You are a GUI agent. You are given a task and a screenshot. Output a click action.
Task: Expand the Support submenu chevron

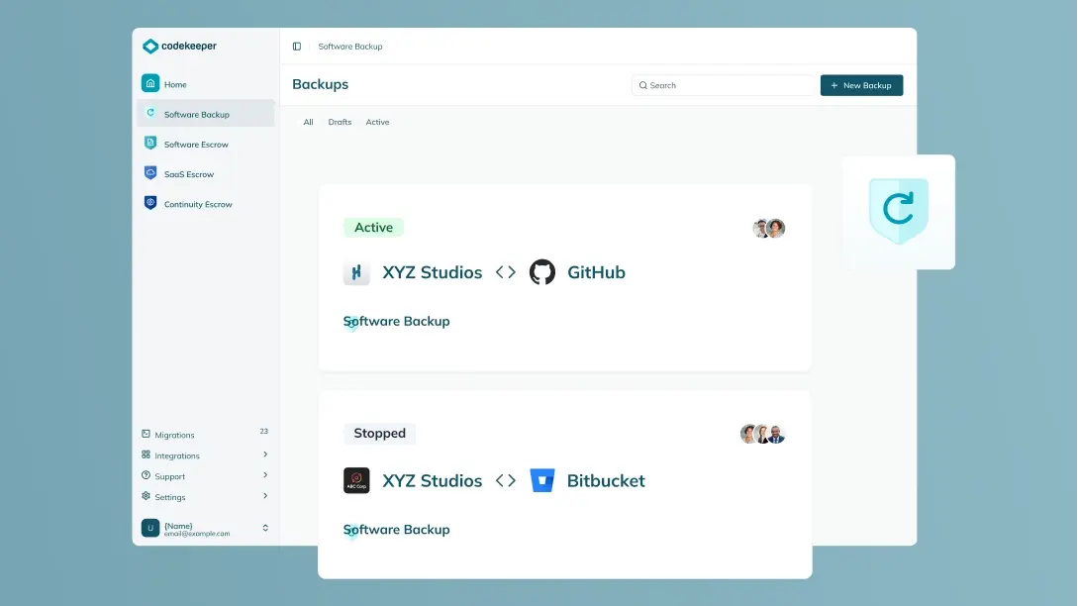(265, 476)
